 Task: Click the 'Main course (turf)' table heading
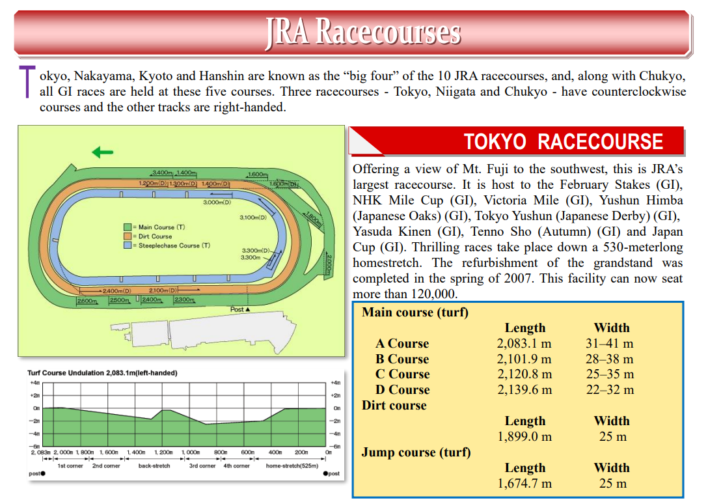pyautogui.click(x=415, y=313)
